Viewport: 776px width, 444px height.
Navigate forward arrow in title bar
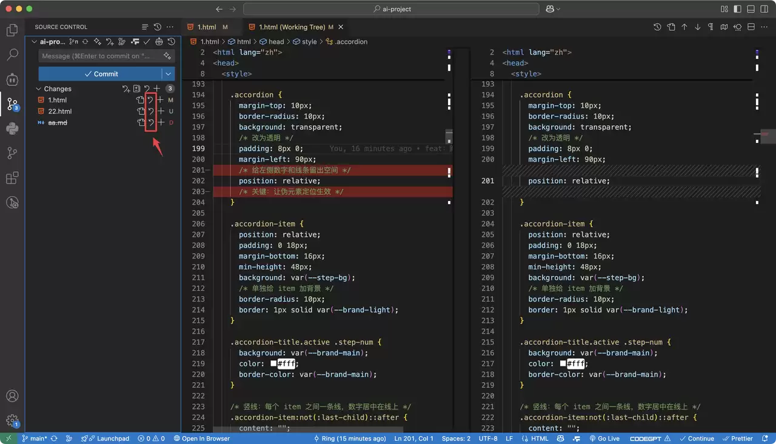tap(233, 9)
